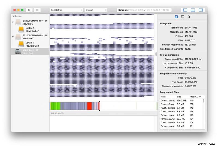
Task: Sort fragmented files by Path column
Action: coord(163,97)
